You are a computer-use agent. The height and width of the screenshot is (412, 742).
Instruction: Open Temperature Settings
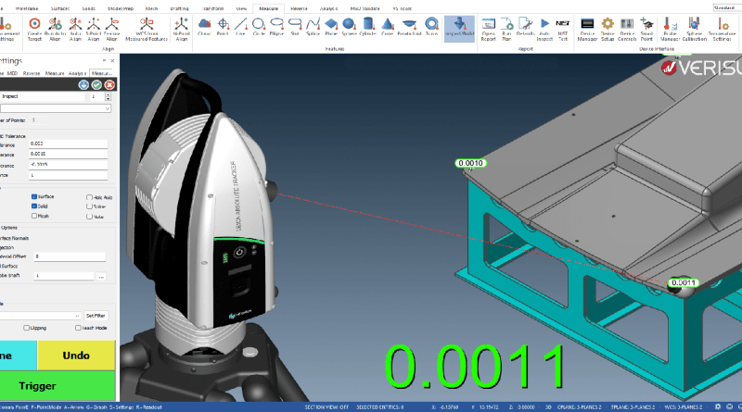(722, 30)
